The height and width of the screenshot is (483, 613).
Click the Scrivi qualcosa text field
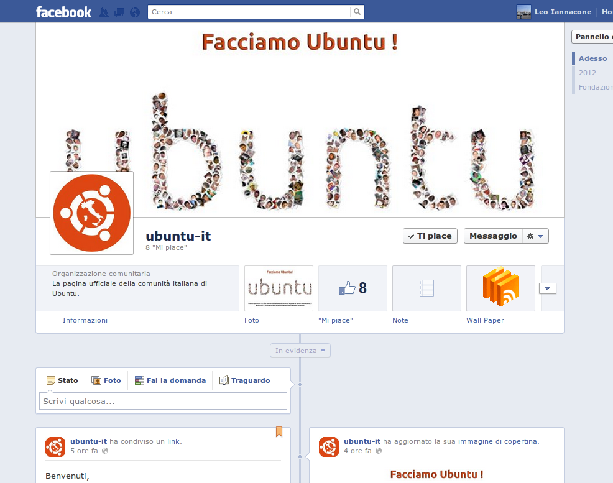(163, 402)
